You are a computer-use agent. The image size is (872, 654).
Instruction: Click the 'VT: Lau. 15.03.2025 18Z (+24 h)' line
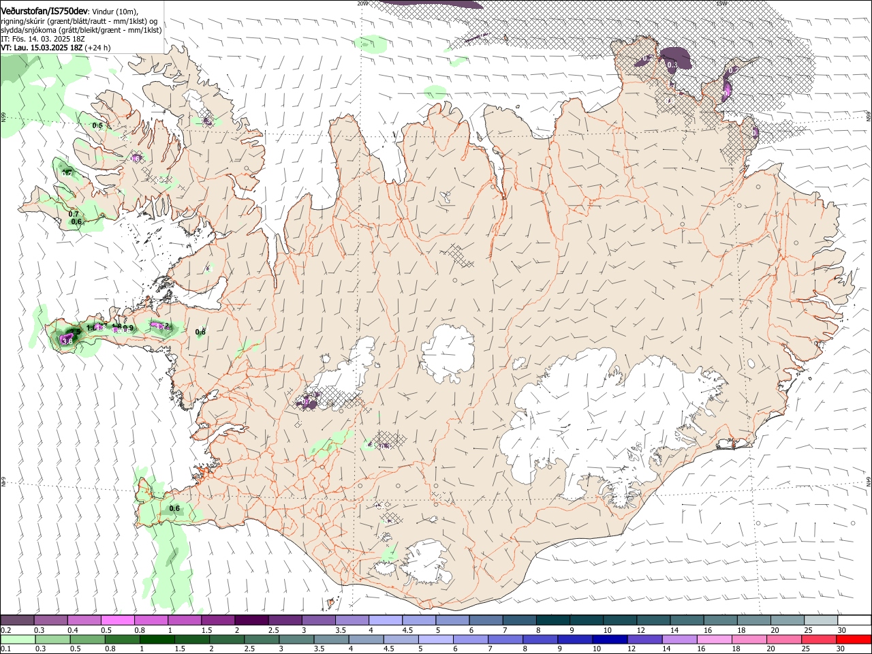point(55,48)
